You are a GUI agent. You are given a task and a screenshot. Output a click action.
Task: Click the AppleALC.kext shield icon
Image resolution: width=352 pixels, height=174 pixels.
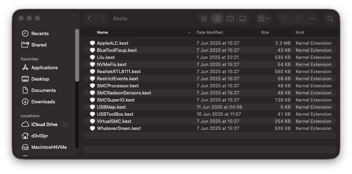[92, 43]
